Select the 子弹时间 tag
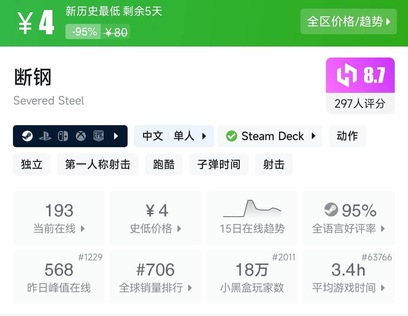The height and width of the screenshot is (316, 408). tap(219, 165)
